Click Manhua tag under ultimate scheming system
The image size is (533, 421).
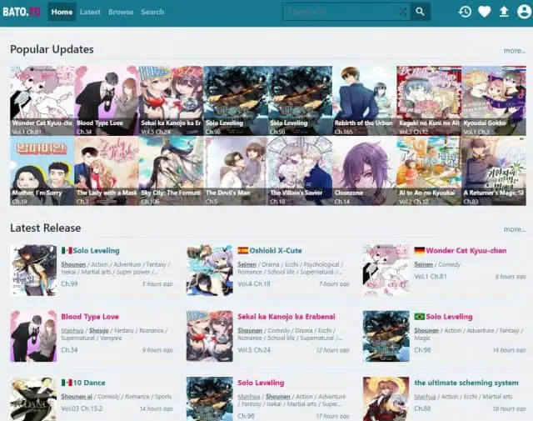point(425,397)
